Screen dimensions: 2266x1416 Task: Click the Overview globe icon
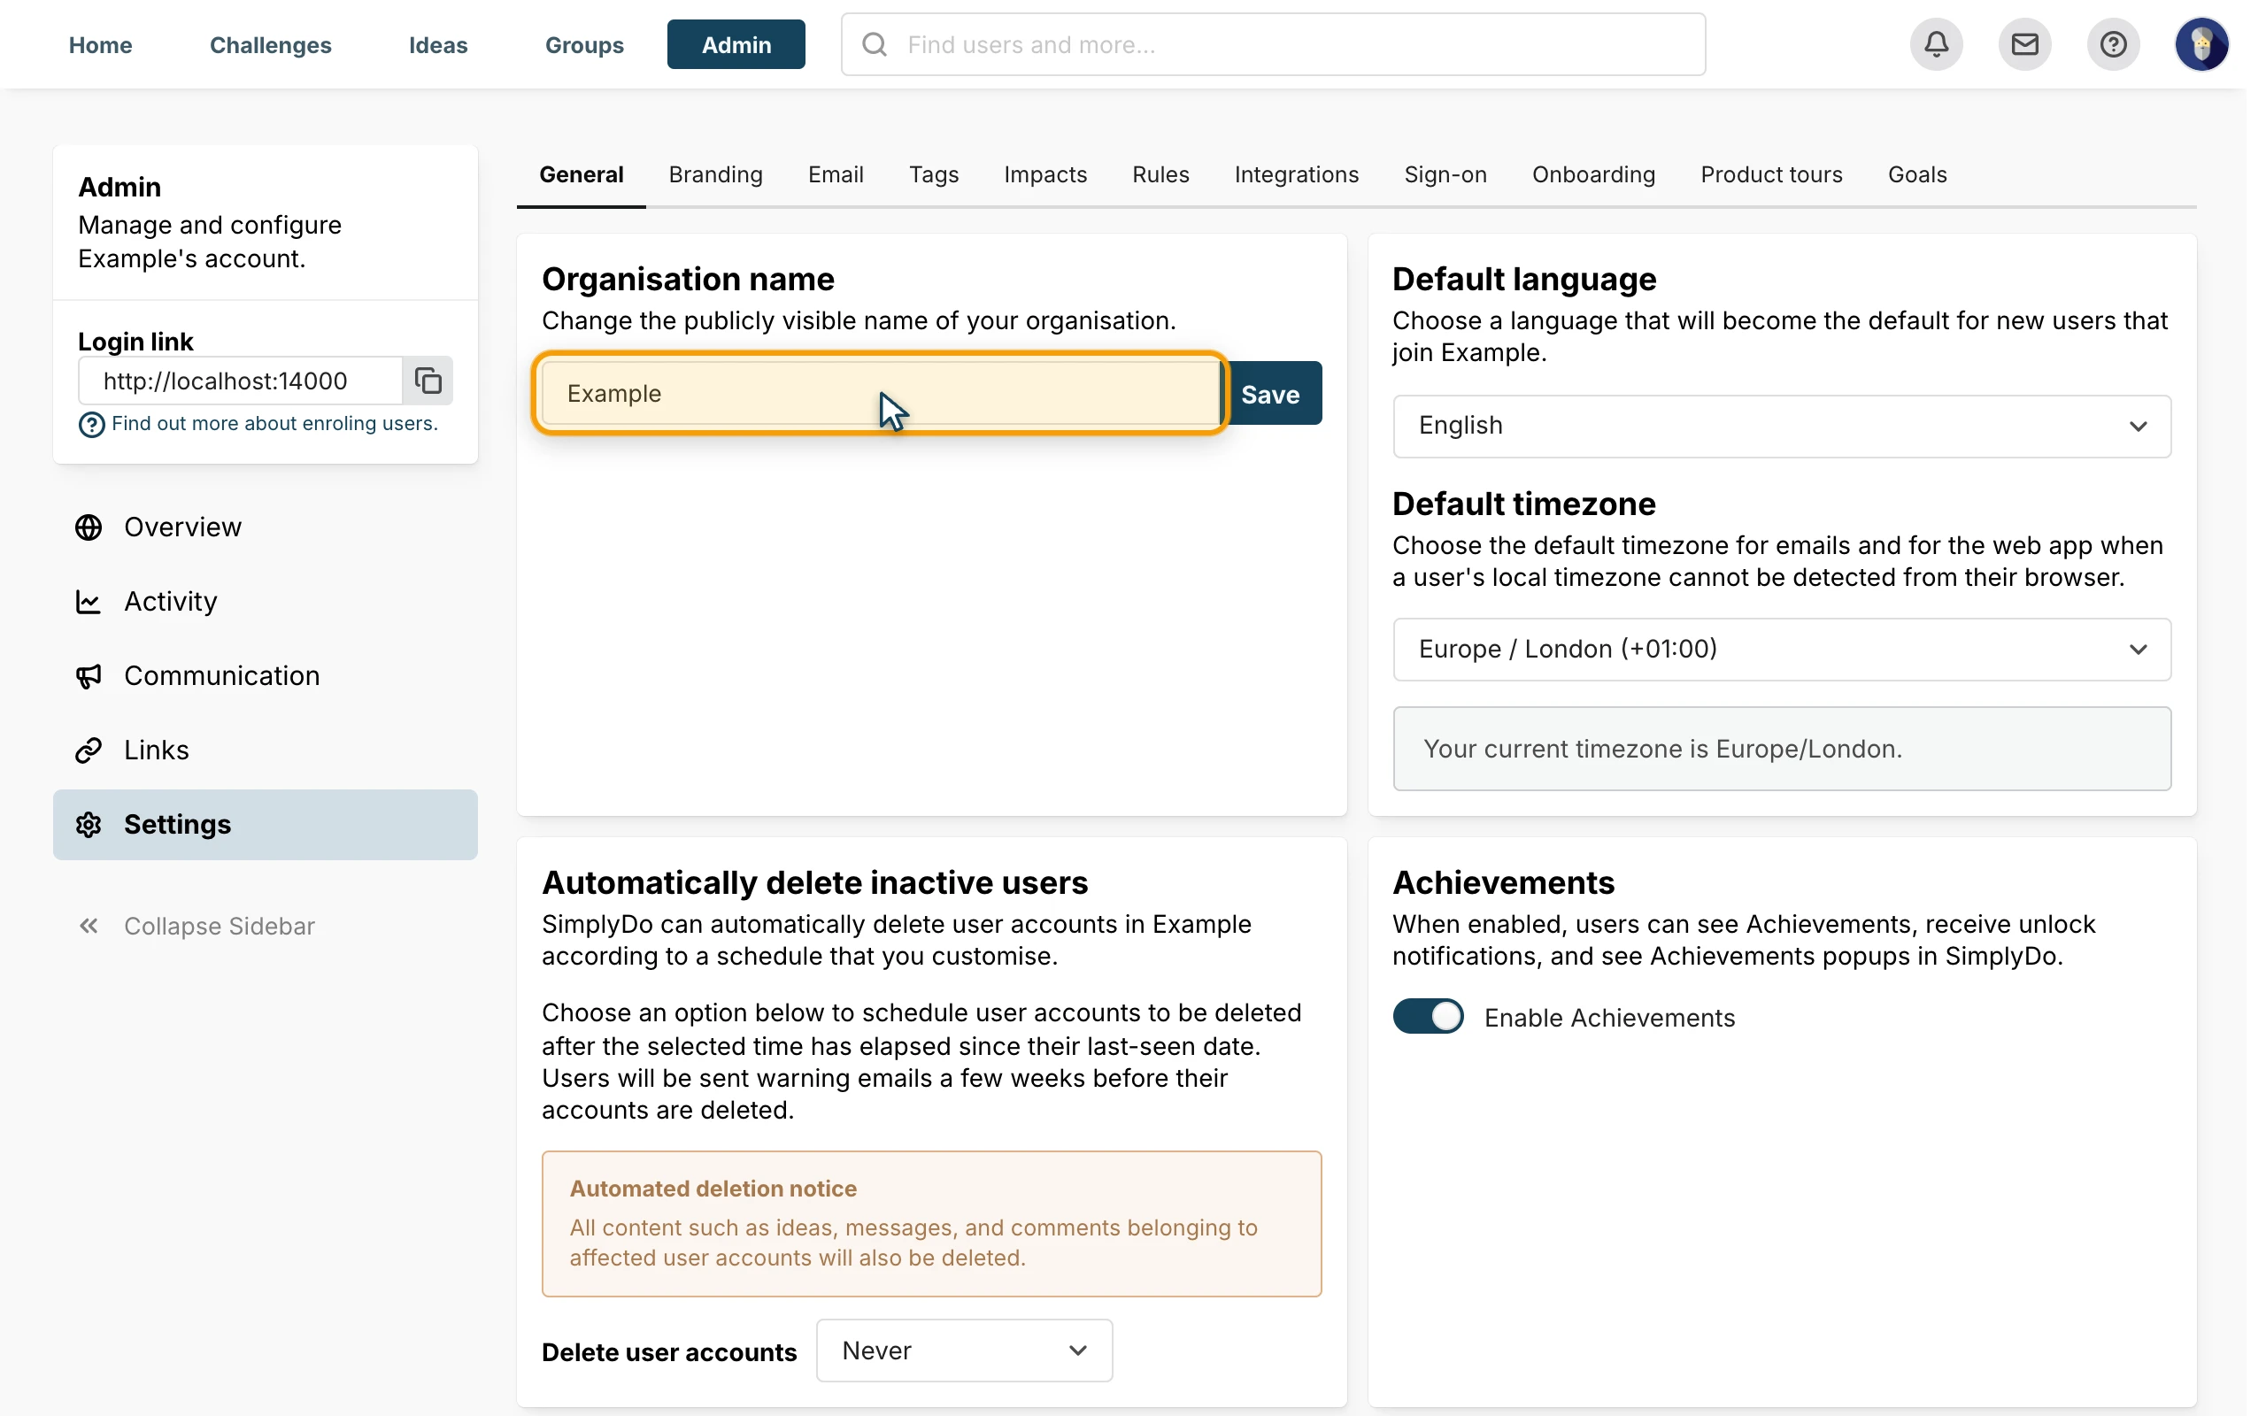[x=89, y=527]
